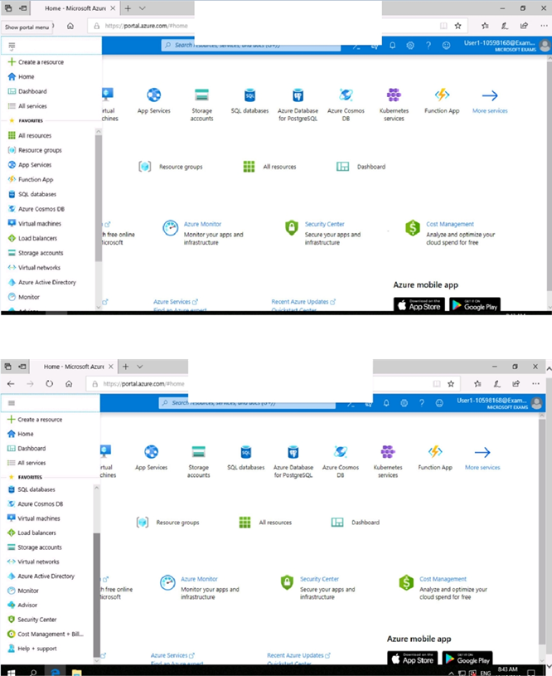Click Google Play badge in lower window

point(467,659)
